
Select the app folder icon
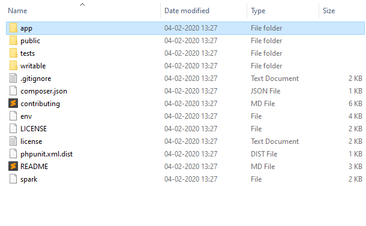13,28
